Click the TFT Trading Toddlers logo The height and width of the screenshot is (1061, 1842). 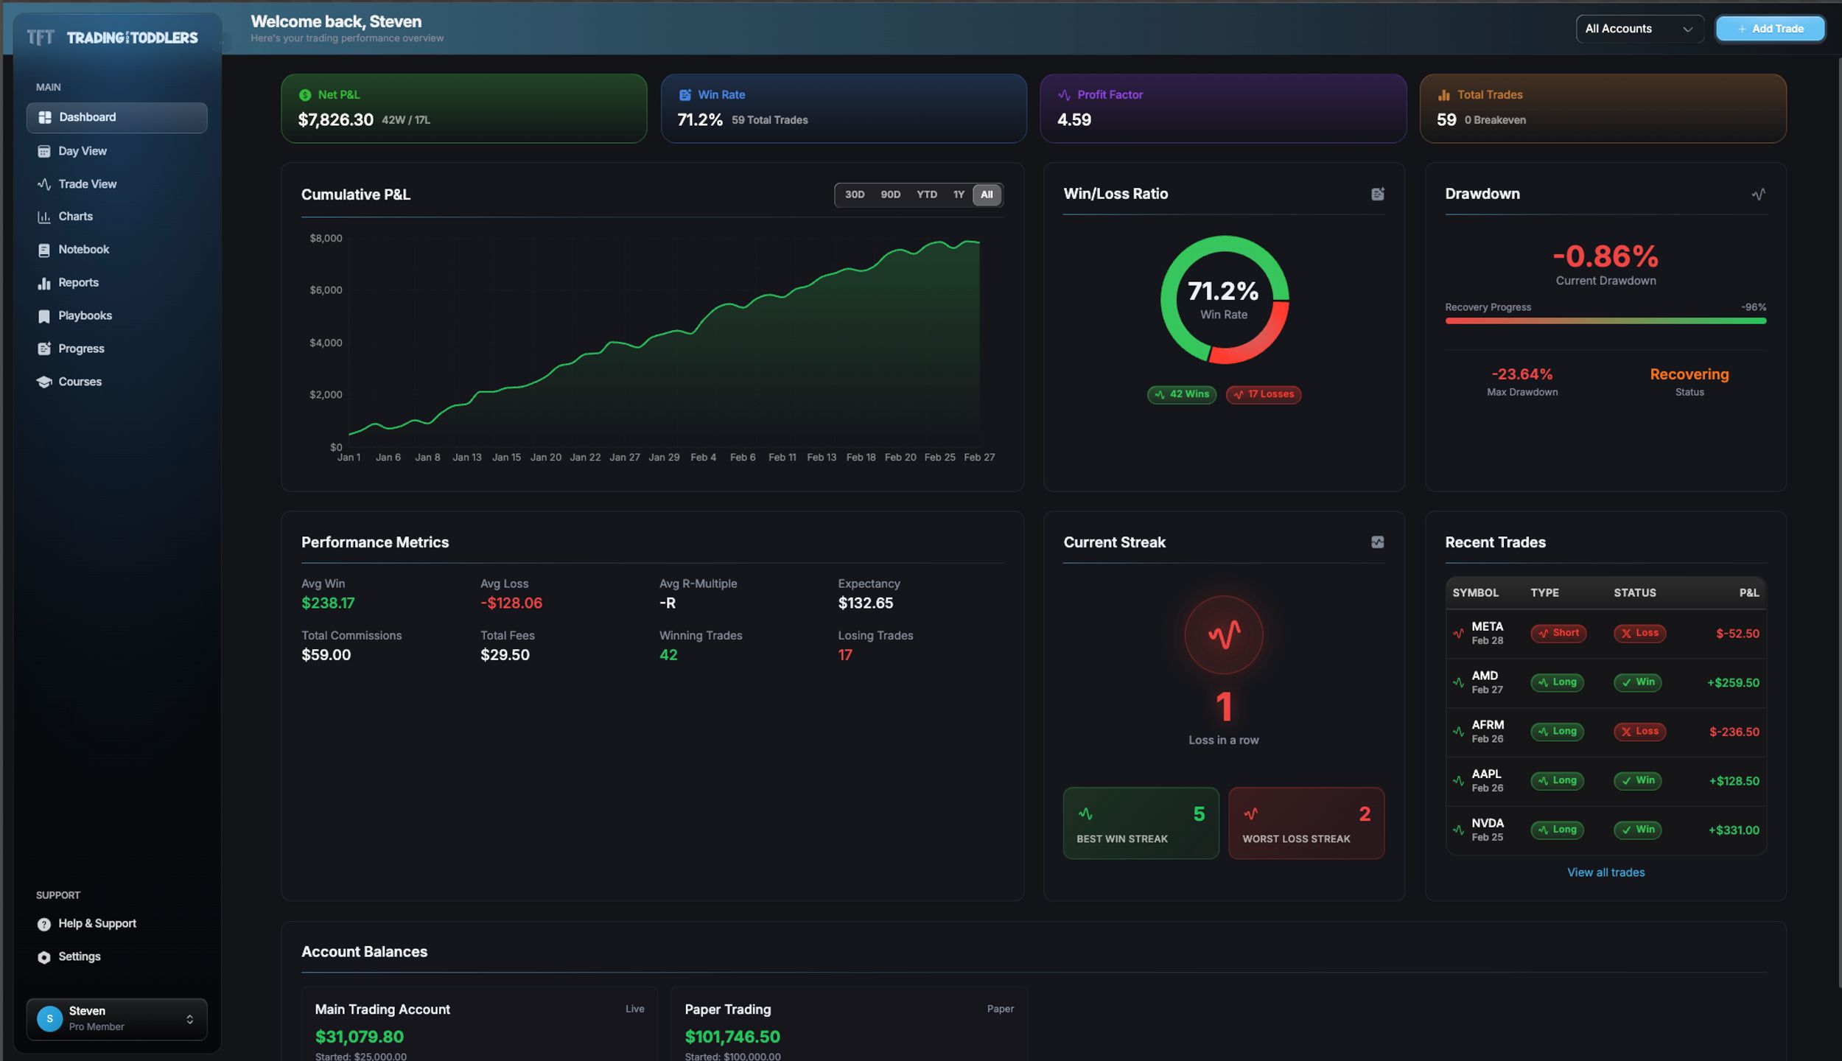(x=112, y=38)
